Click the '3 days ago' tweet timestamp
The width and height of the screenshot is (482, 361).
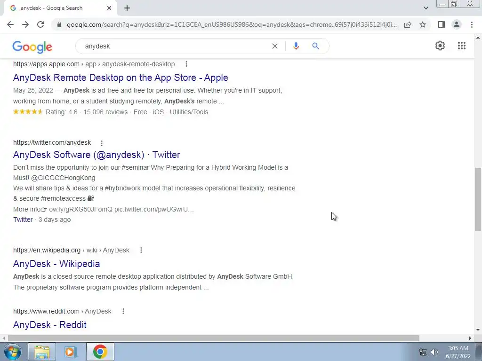click(55, 220)
